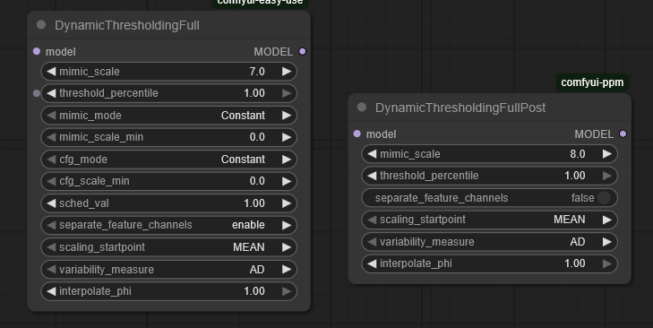Screen dimensions: 653x328
Task: Collapse the DynamicThresholdingFull node using its dot
Action: (x=41, y=24)
